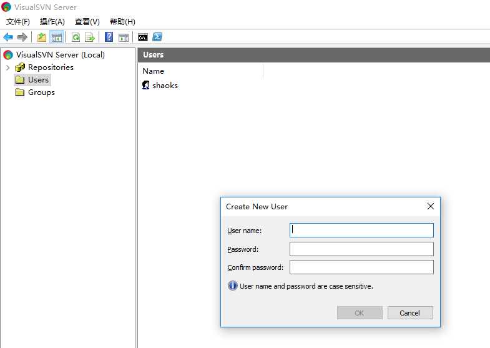Click the Refresh toolbar icon
The height and width of the screenshot is (348, 490).
tap(76, 37)
